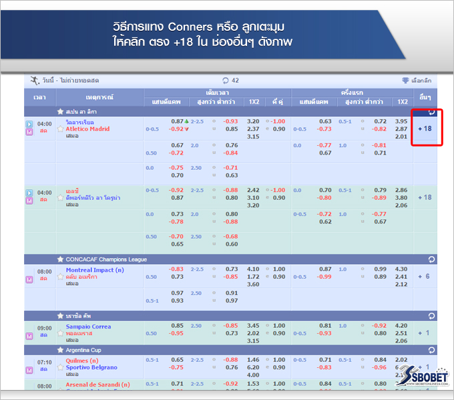Open live stream icon for the Atletico Madrid match

click(29, 124)
